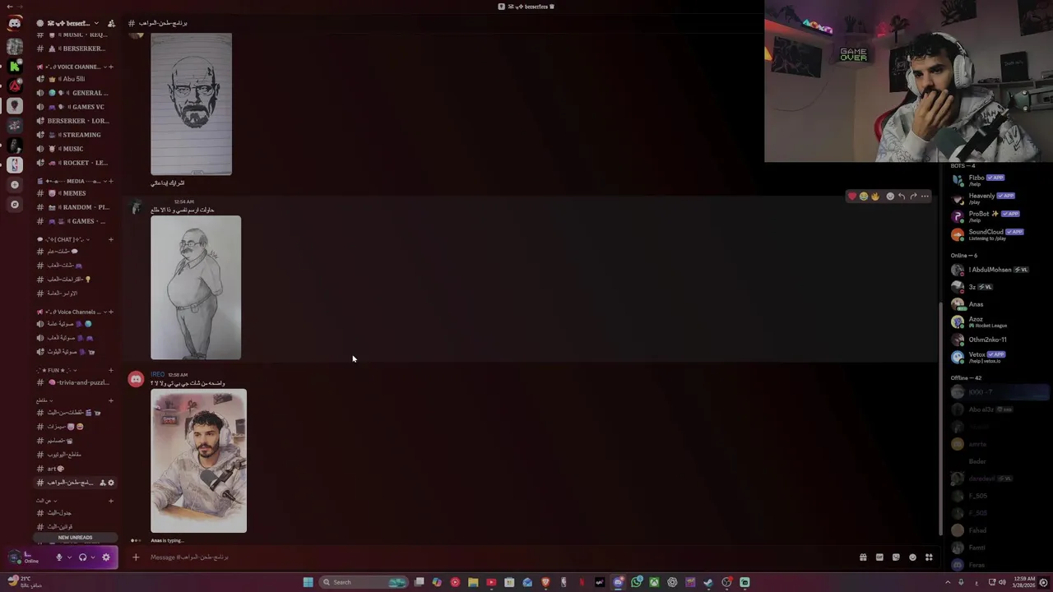Join MUSIC voice channel

pos(74,149)
